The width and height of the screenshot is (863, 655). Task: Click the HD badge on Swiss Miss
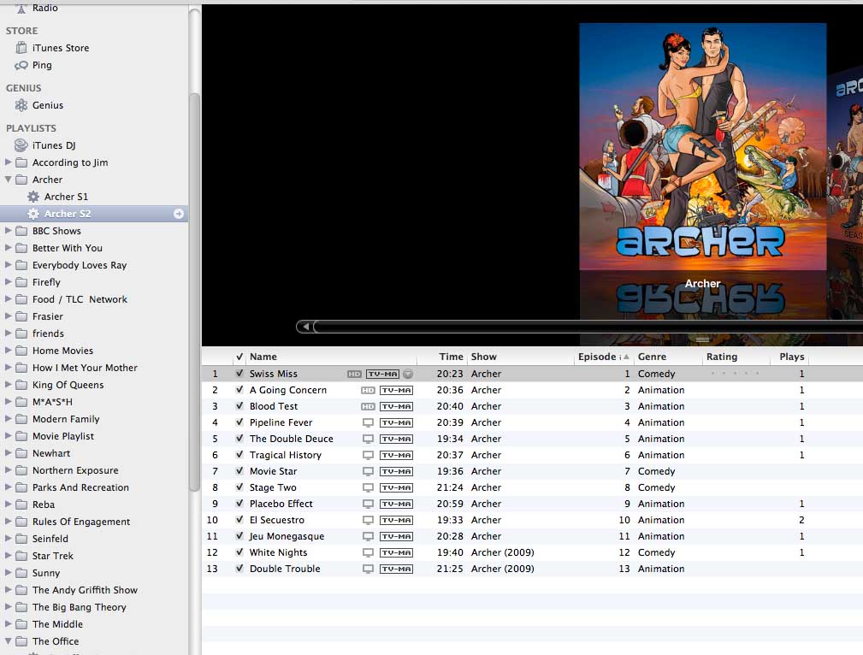point(353,374)
